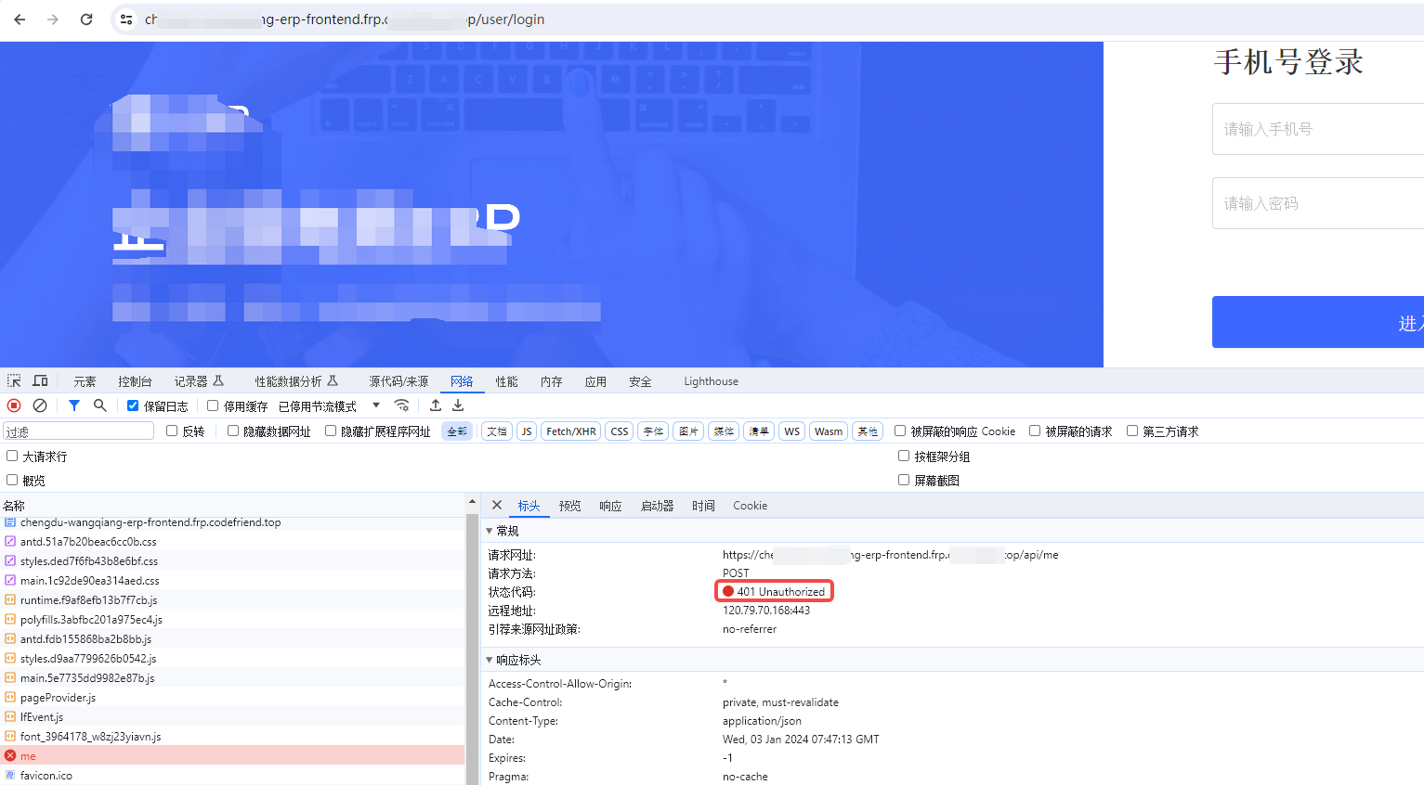The height and width of the screenshot is (785, 1424).
Task: Toggle the 保留日志 checkbox
Action: pyautogui.click(x=133, y=405)
